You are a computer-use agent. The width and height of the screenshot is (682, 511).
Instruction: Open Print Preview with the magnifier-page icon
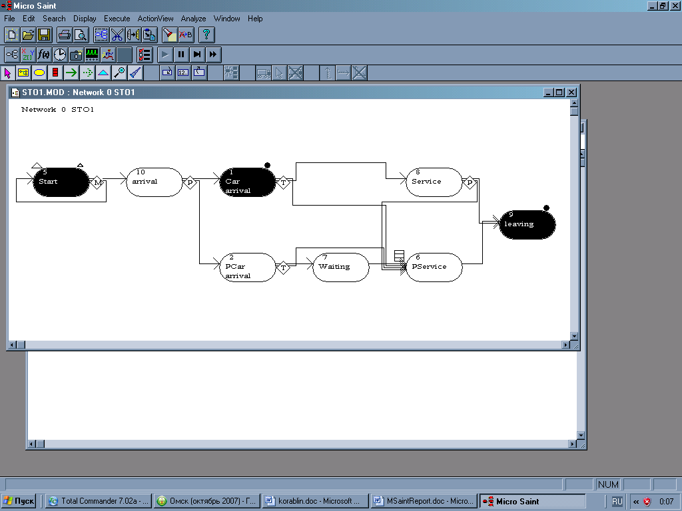[x=81, y=35]
